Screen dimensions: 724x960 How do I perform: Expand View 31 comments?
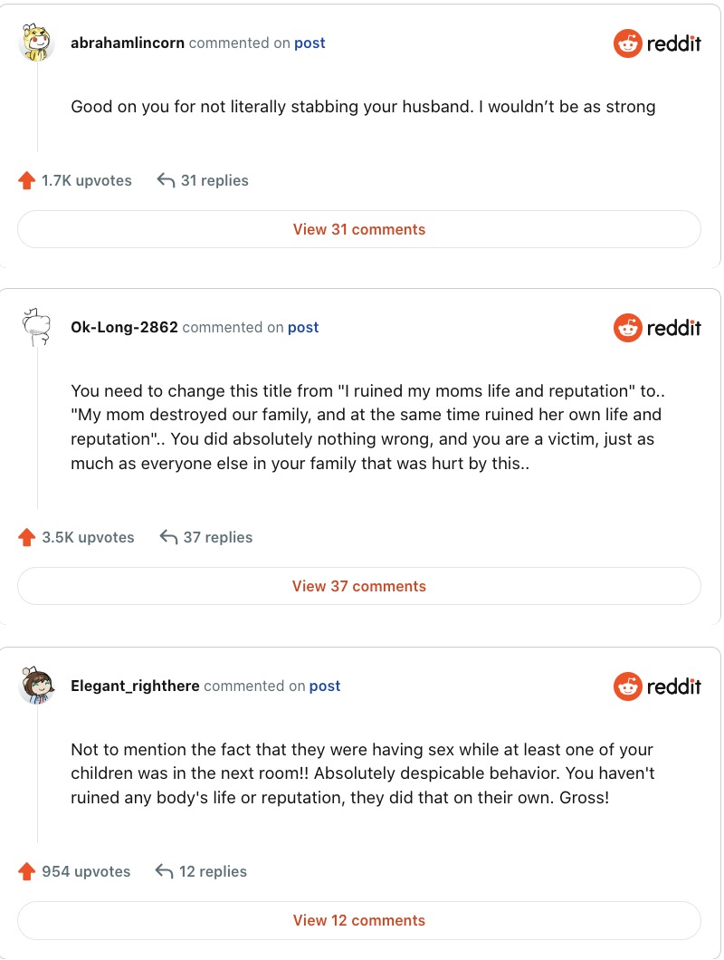(359, 229)
